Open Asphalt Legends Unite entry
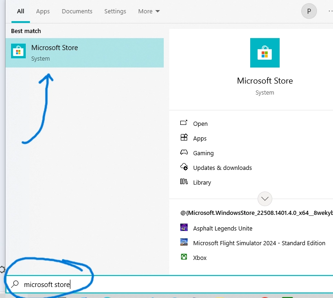The width and height of the screenshot is (333, 298). click(223, 228)
